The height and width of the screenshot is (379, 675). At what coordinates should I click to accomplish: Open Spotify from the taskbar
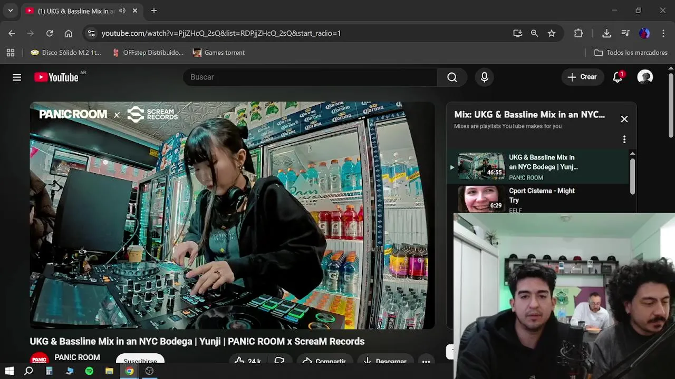[x=89, y=371]
